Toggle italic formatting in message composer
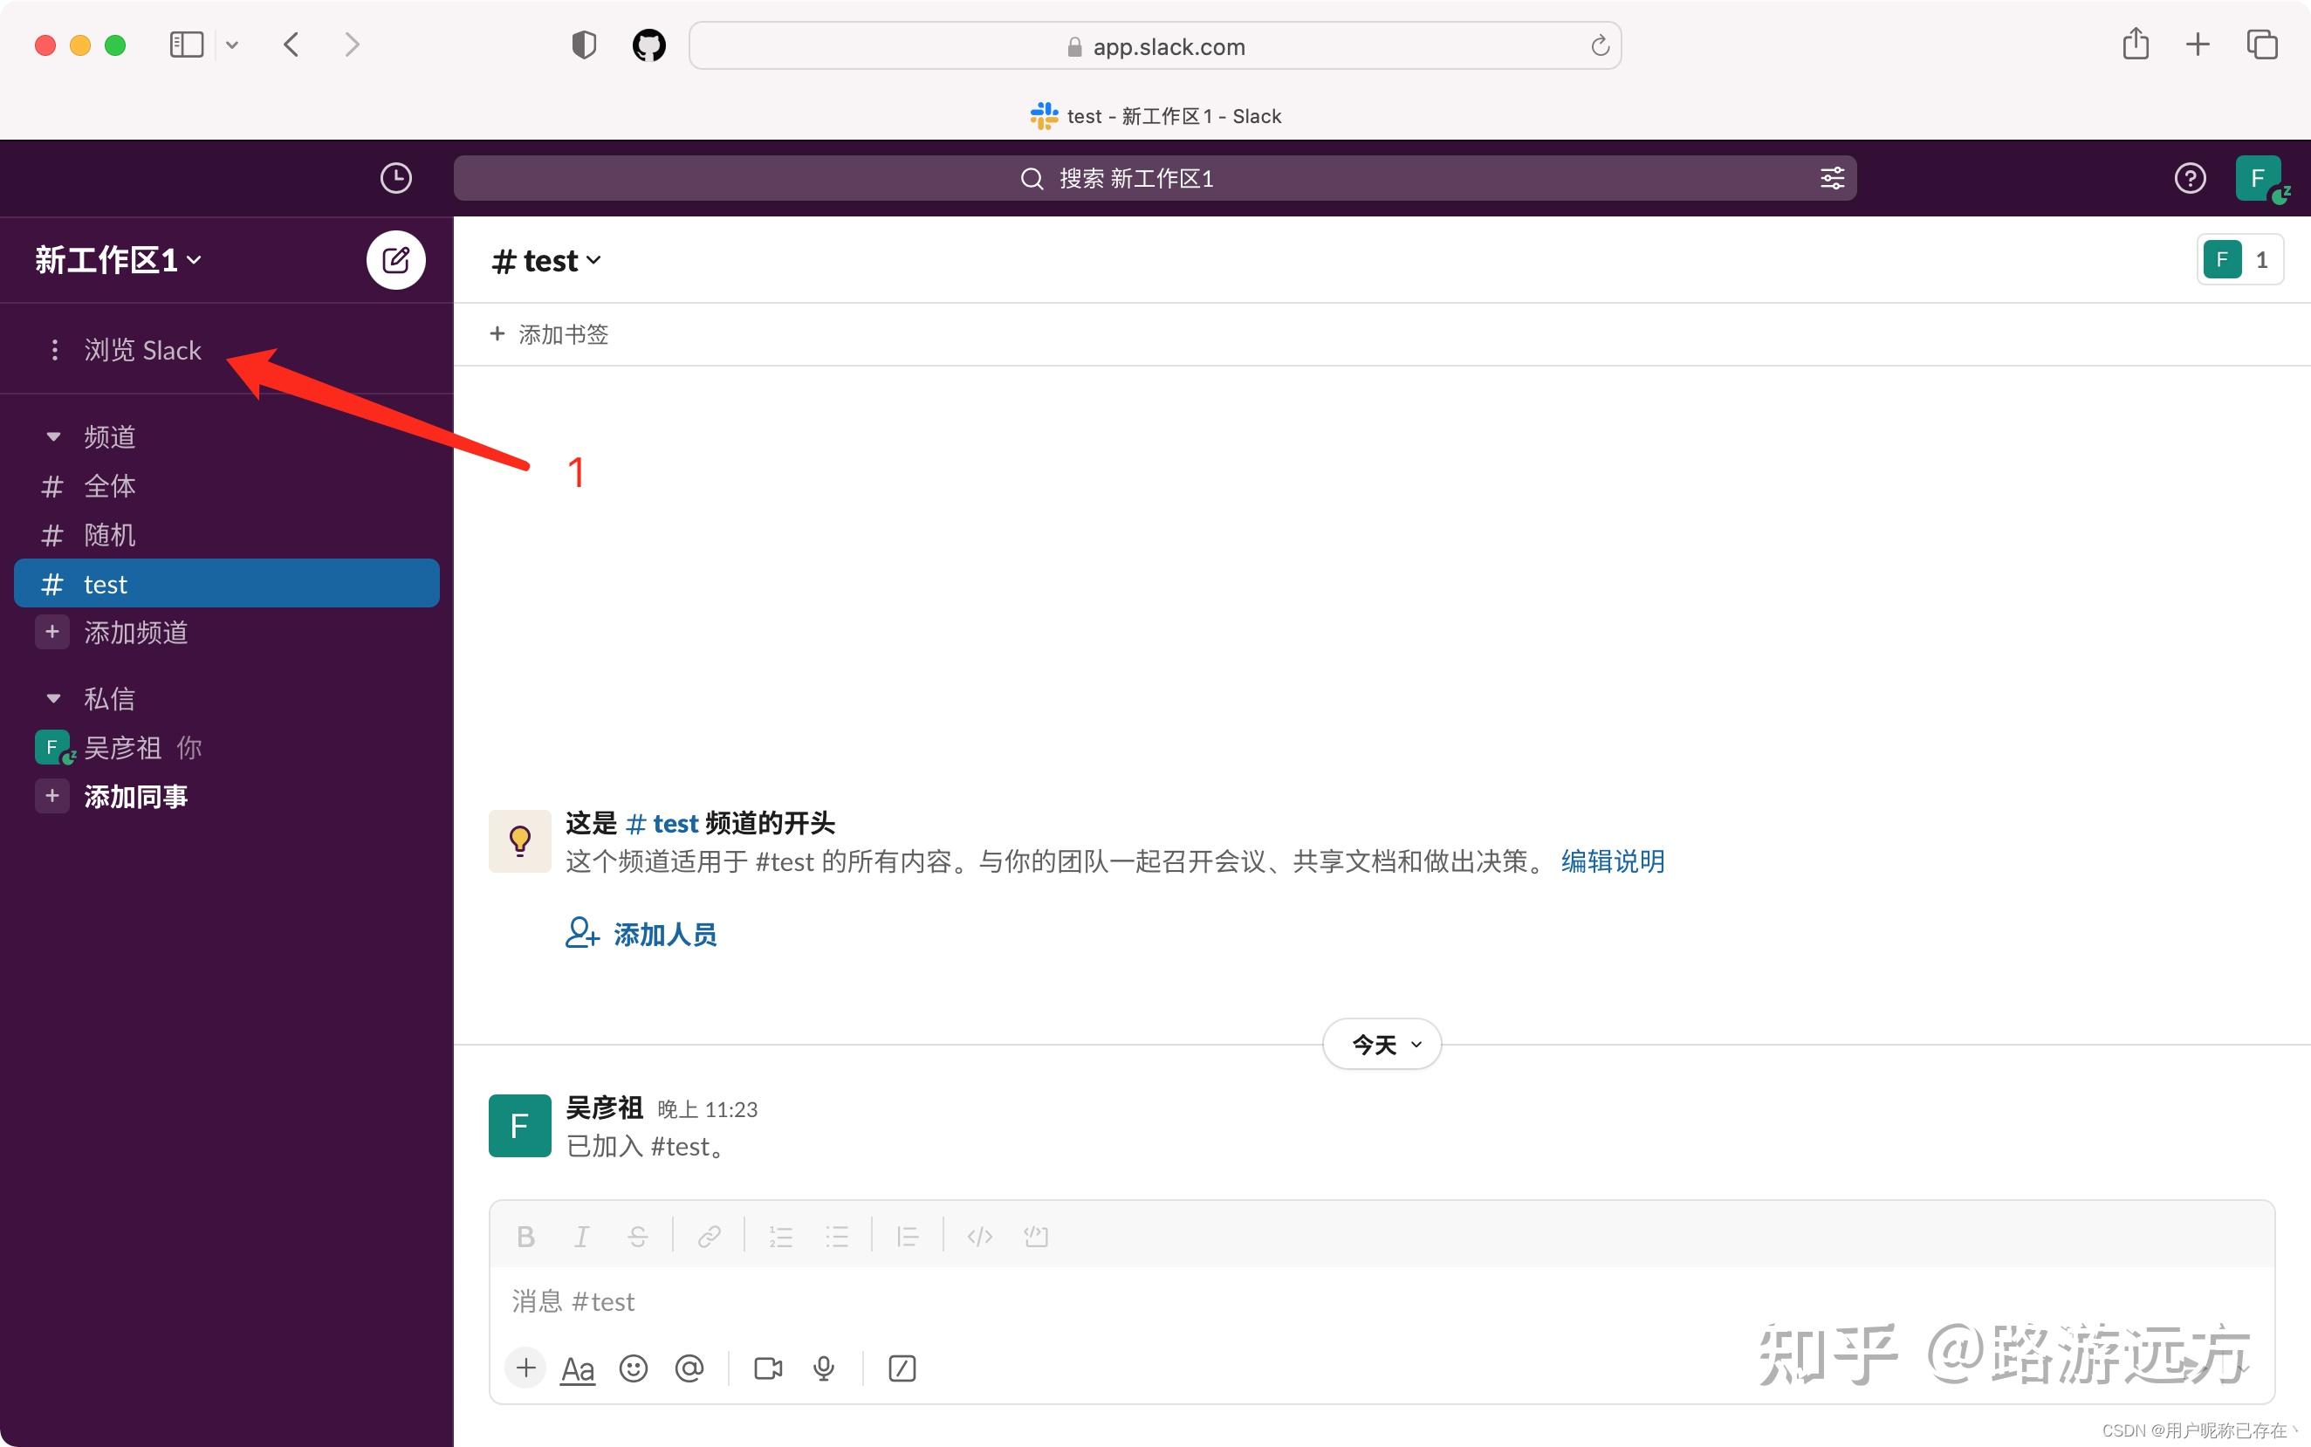This screenshot has height=1447, width=2311. point(581,1236)
